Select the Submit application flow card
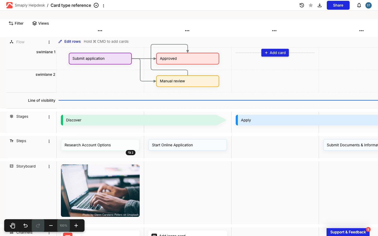Image resolution: width=378 pixels, height=236 pixels. (100, 58)
